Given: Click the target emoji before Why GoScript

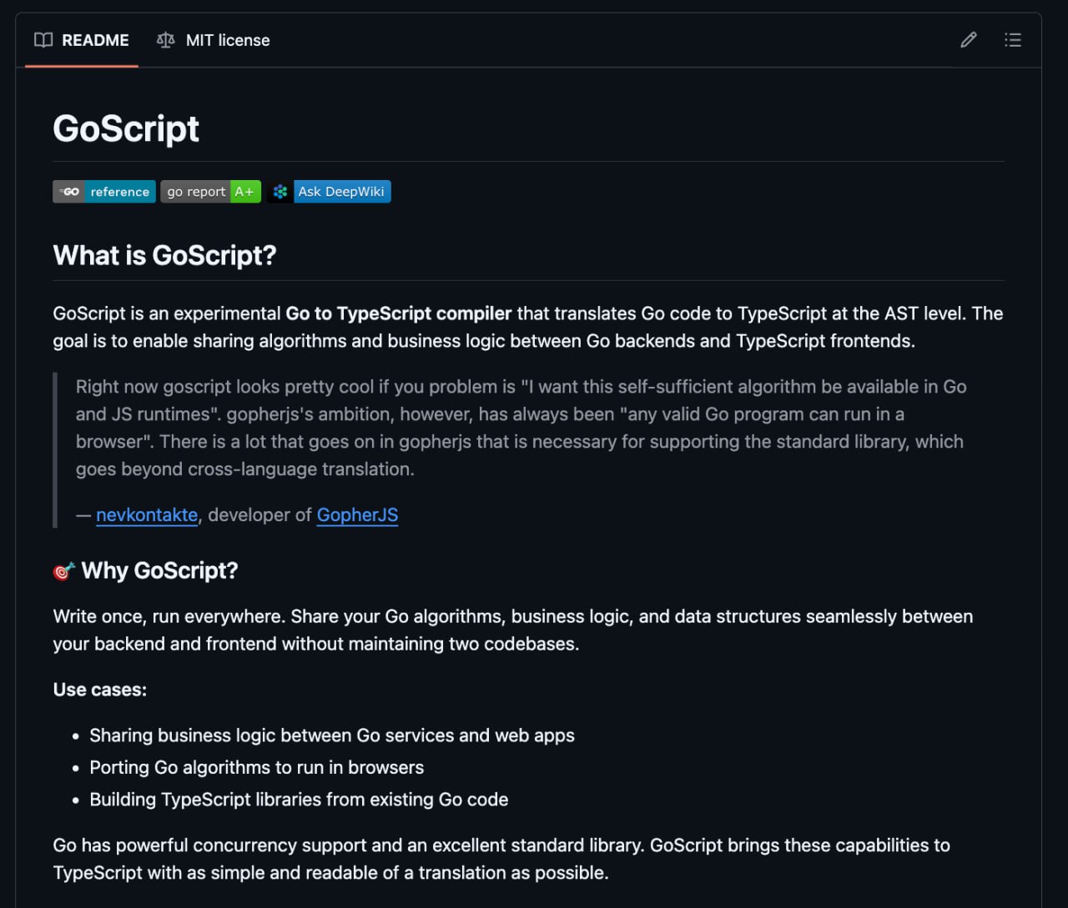Looking at the screenshot, I should click(x=64, y=571).
